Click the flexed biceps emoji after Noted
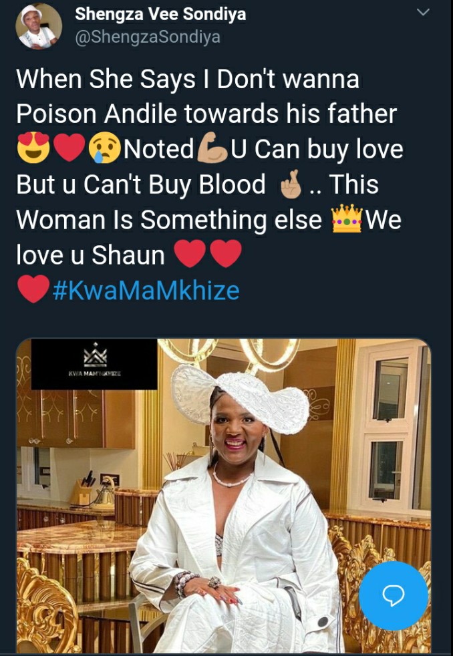 [x=212, y=150]
